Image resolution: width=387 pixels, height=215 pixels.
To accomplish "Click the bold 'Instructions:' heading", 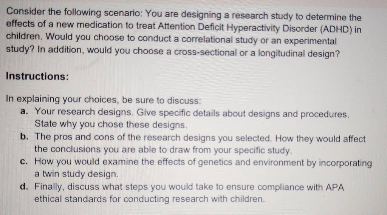I will pyautogui.click(x=37, y=76).
